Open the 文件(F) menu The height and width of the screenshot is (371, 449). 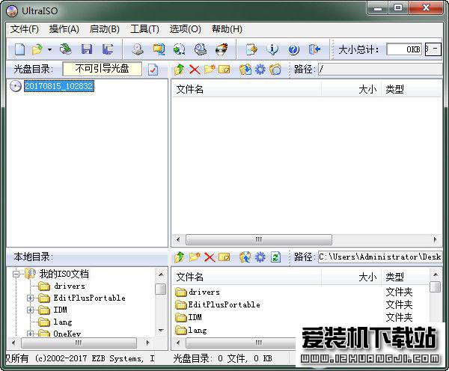25,29
